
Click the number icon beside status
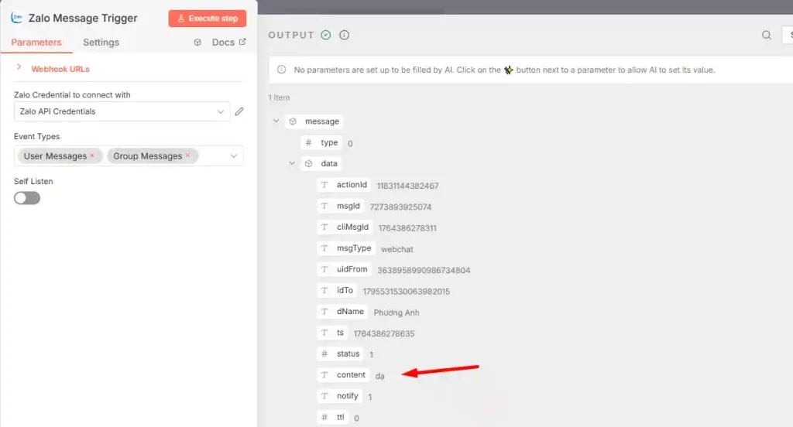[324, 354]
